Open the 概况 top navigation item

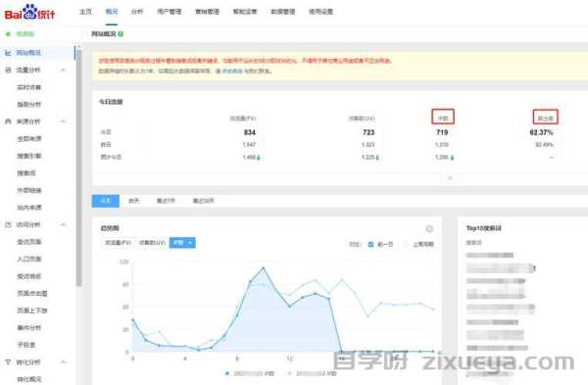pos(112,12)
